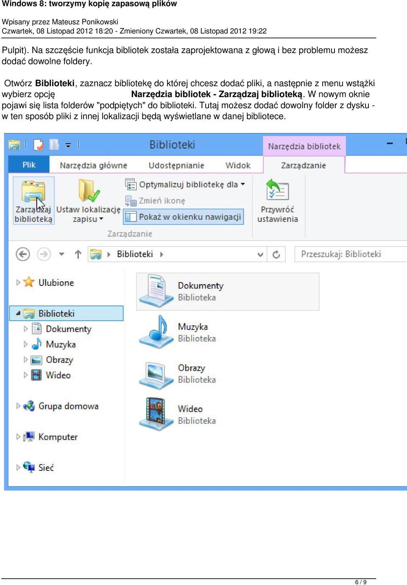The height and width of the screenshot is (585, 407).
Task: Switch to Udostępnianie tab
Action: click(x=176, y=165)
